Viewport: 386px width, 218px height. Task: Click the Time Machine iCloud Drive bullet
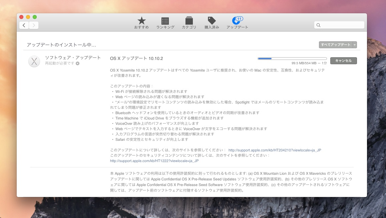pos(167,118)
